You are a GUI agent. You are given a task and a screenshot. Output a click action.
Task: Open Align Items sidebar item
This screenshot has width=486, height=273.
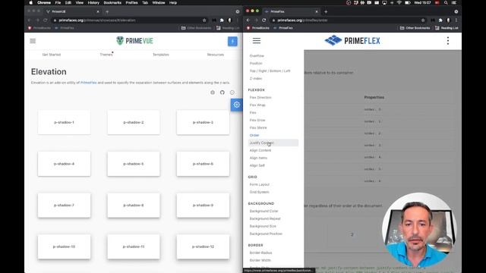pyautogui.click(x=258, y=158)
